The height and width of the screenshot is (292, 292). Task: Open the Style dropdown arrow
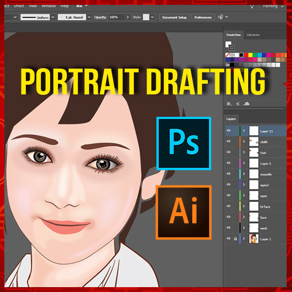(x=152, y=18)
